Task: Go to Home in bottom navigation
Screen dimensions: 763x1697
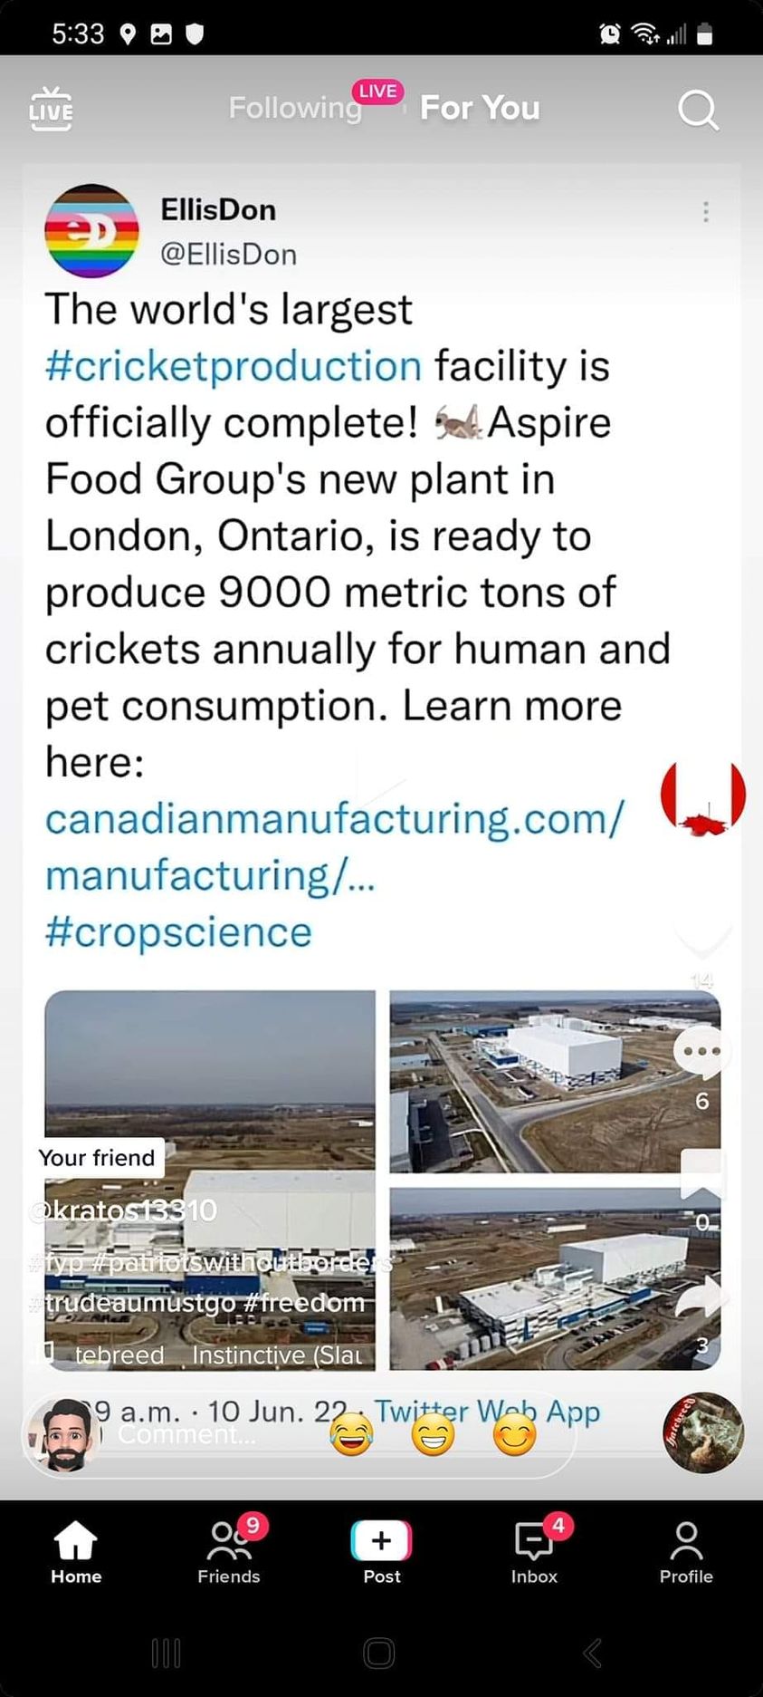Action: [76, 1552]
